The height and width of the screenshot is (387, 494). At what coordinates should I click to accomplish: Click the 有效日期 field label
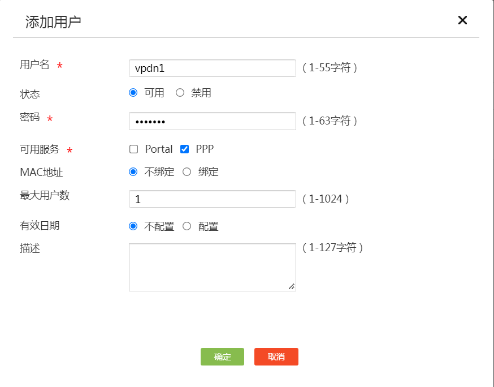click(x=40, y=225)
